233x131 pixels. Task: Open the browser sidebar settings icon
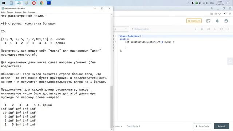coord(230,14)
